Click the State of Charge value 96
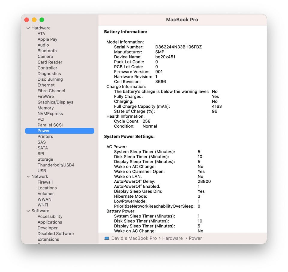 tap(214, 111)
